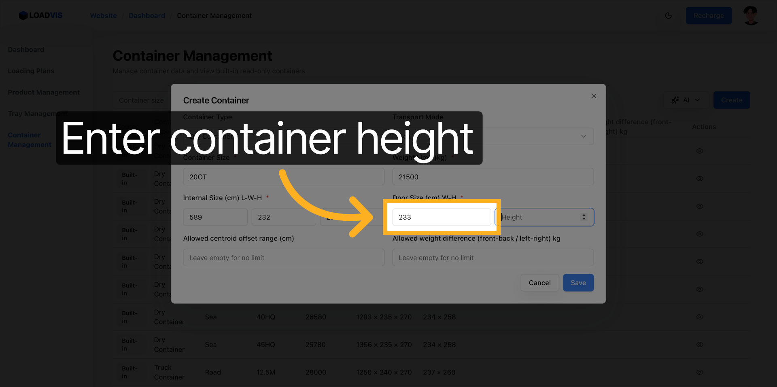Click the door Height field stepper arrows
This screenshot has width=777, height=387.
[584, 217]
